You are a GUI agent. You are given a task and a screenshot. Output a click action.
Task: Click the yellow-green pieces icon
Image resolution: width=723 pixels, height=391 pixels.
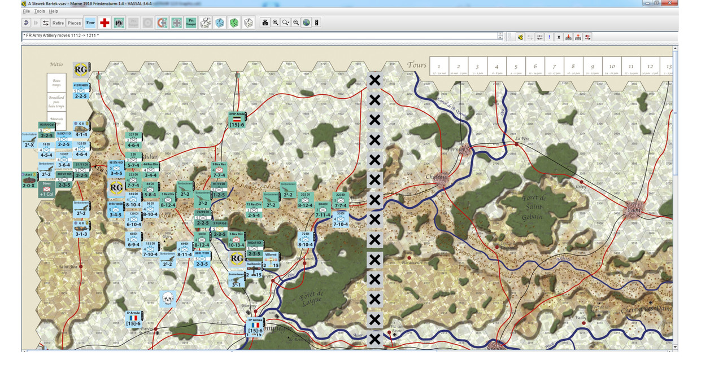click(x=520, y=37)
